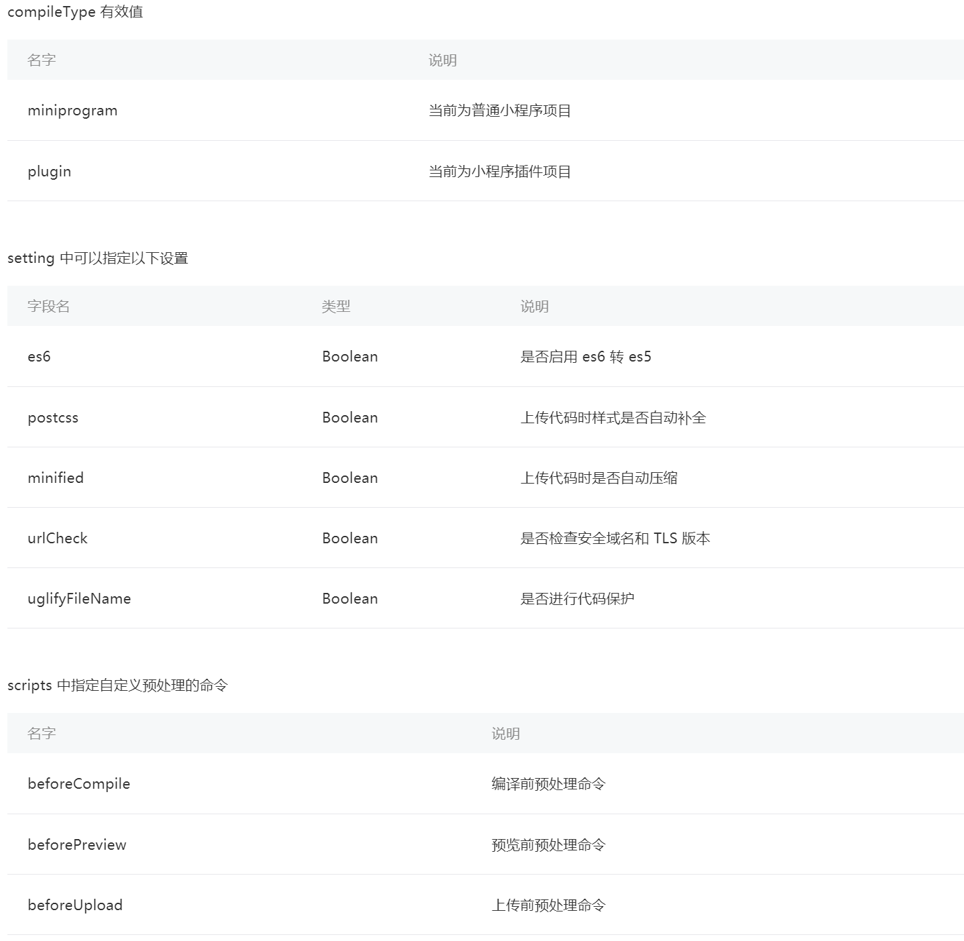The width and height of the screenshot is (964, 941).
Task: Click '当前为小程序插件项目' description
Action: click(500, 172)
